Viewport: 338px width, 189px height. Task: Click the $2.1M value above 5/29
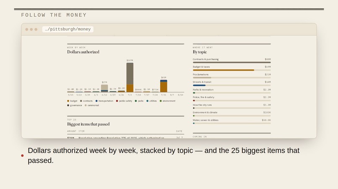pos(88,89)
